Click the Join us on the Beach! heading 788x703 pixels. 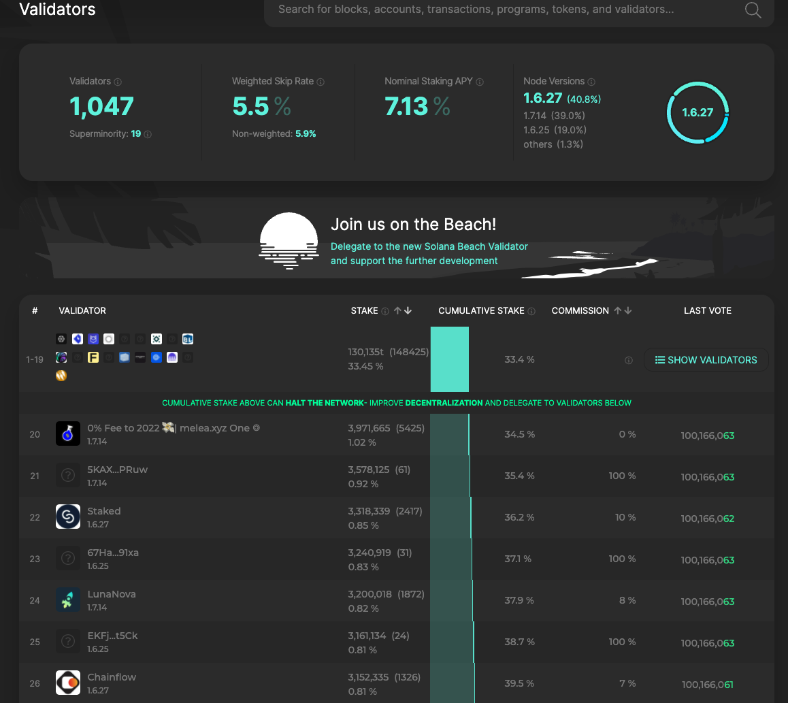click(414, 224)
